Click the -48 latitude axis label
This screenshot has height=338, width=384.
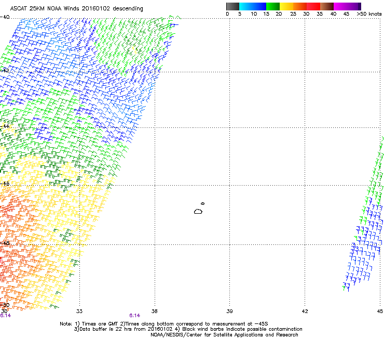tap(5, 243)
